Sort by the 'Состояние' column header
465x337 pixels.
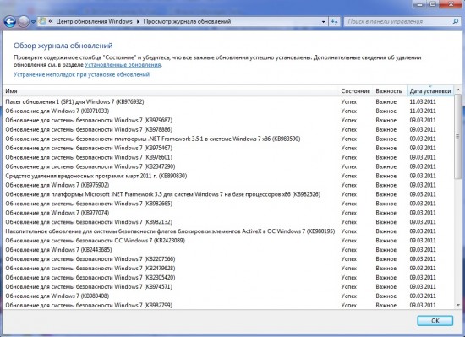356,91
